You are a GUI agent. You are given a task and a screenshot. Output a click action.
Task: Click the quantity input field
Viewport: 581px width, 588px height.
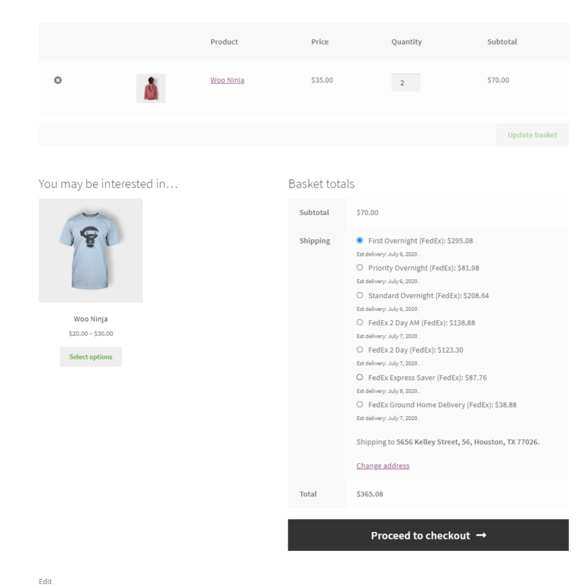coord(405,82)
